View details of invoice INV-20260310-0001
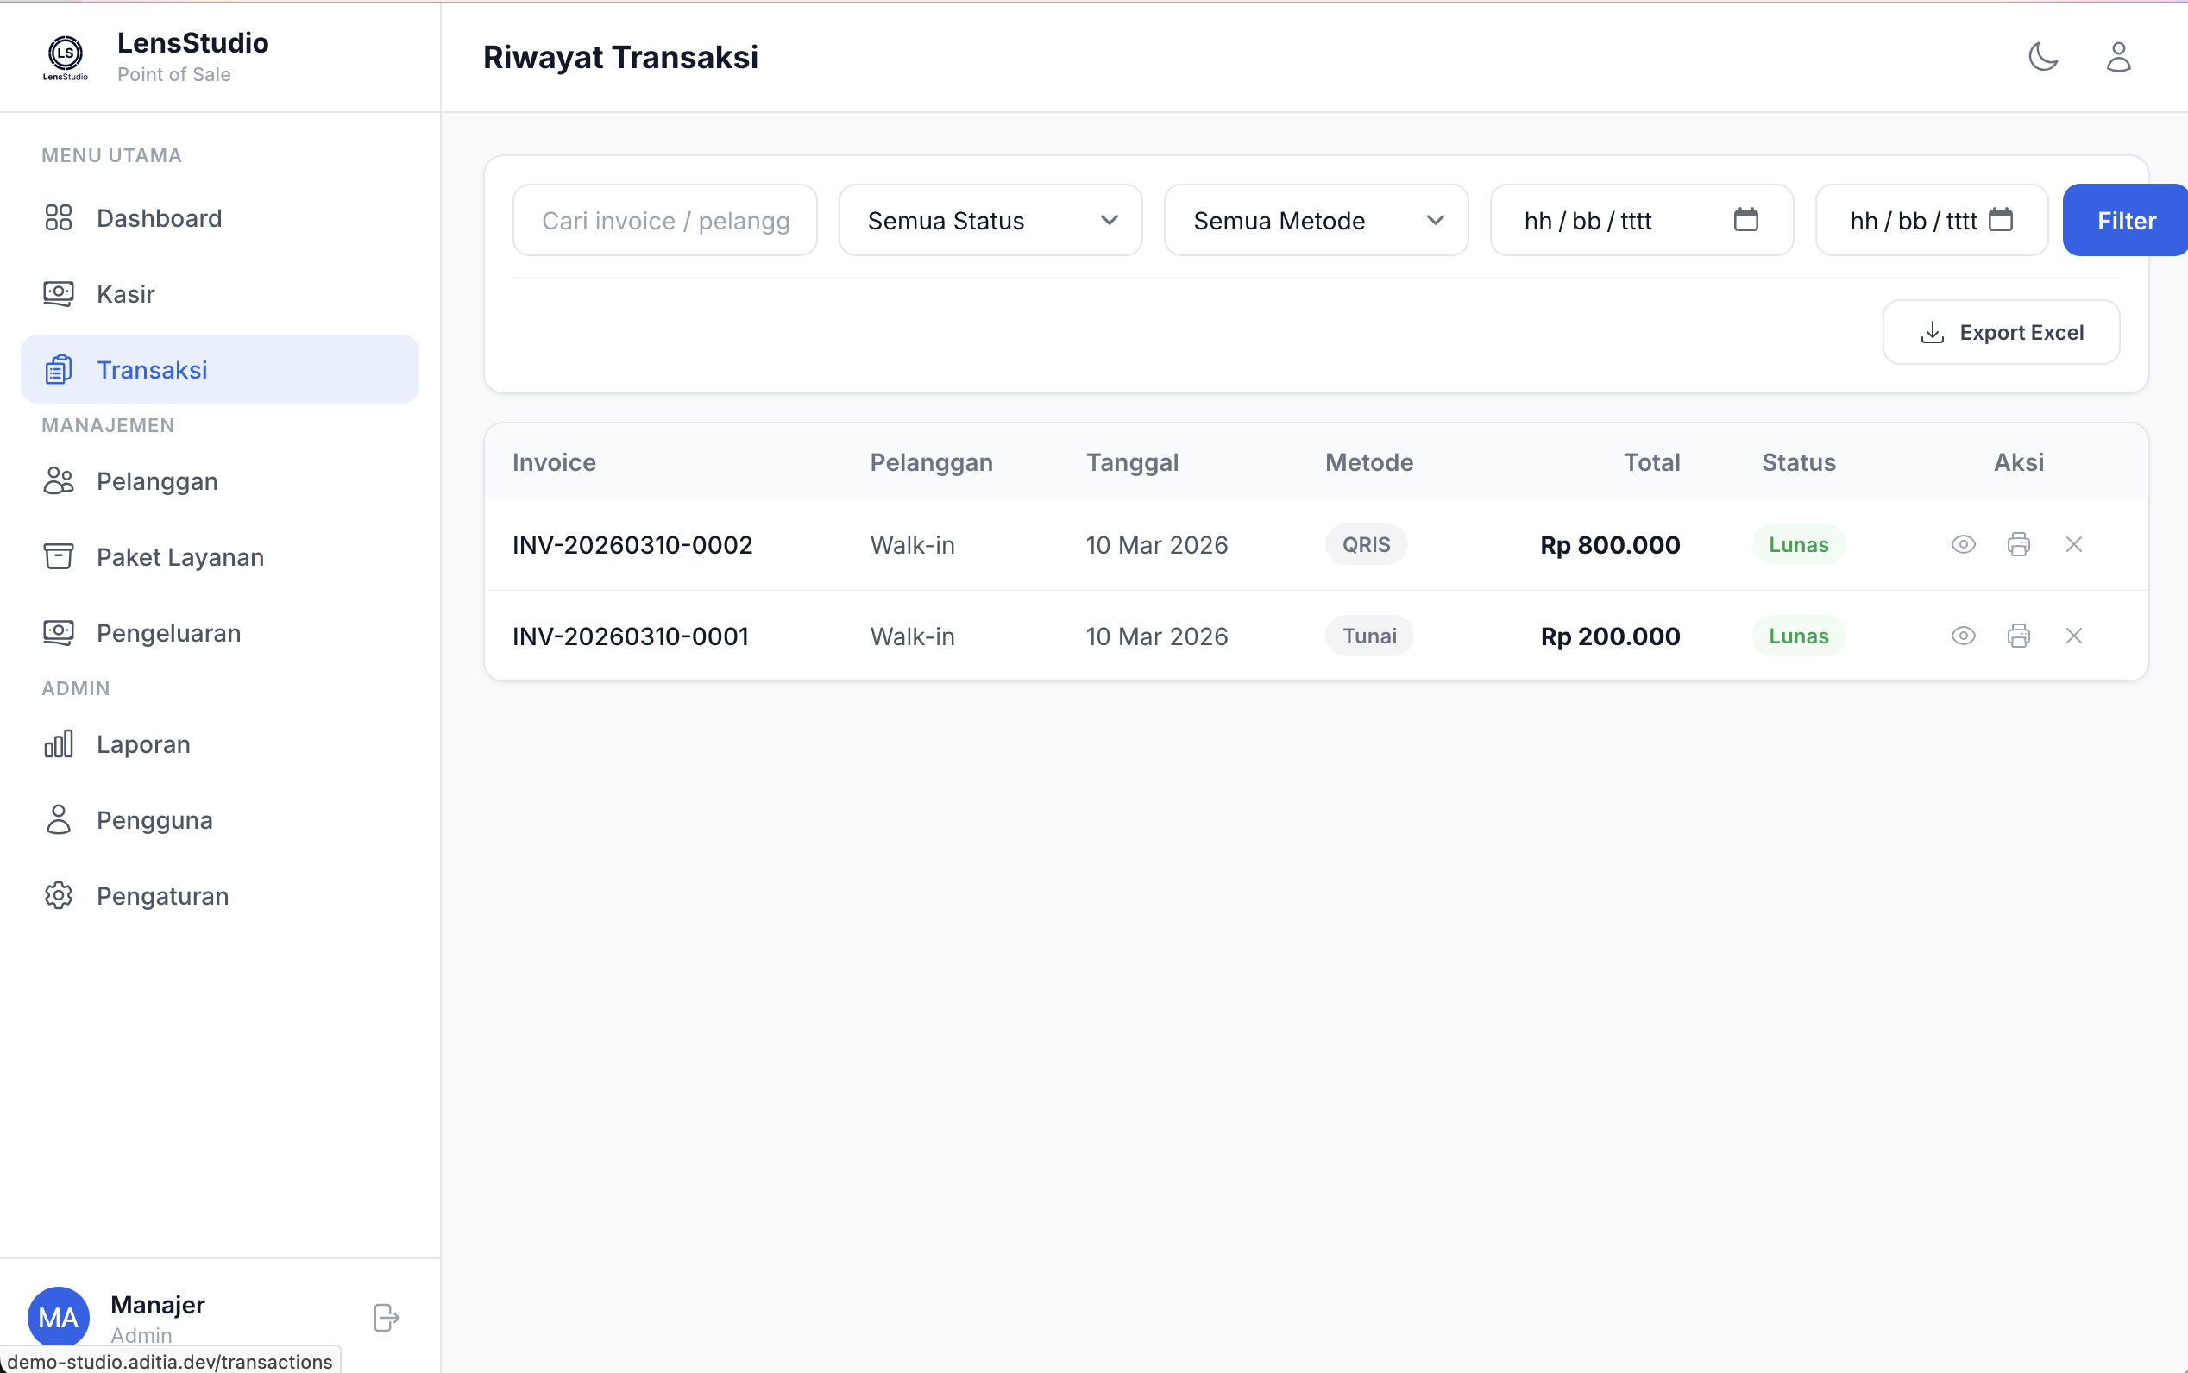This screenshot has width=2188, height=1373. (x=1963, y=636)
